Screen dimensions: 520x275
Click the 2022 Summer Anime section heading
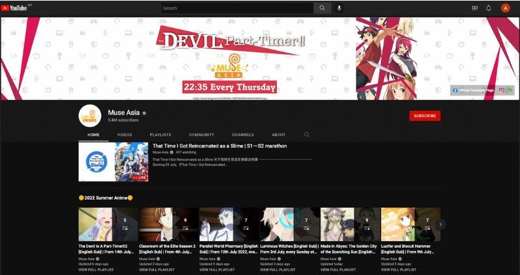[106, 198]
